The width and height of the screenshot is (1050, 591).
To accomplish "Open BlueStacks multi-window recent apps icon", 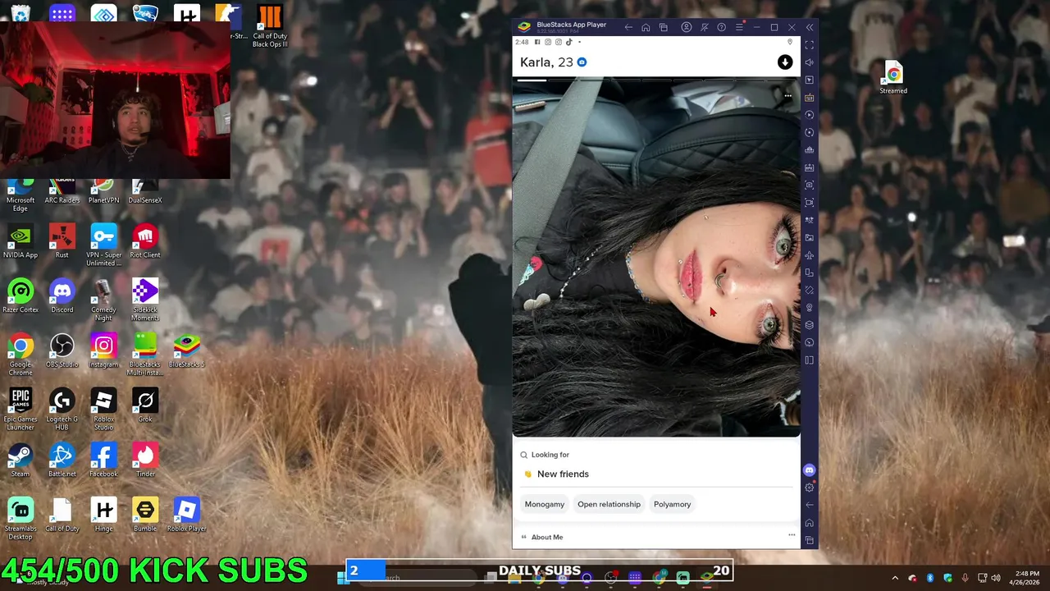I will click(663, 27).
